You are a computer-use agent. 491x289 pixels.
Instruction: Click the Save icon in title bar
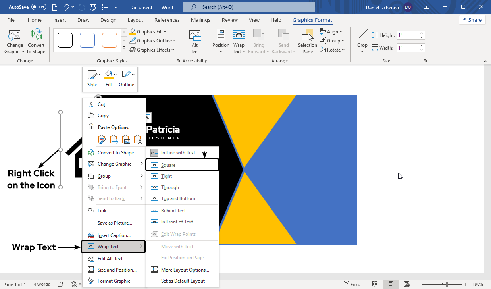click(x=93, y=7)
